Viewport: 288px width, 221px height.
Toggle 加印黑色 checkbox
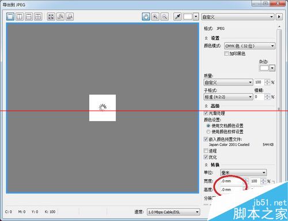click(x=226, y=53)
